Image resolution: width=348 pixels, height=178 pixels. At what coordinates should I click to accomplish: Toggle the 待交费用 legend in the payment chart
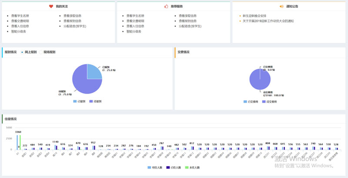pyautogui.click(x=269, y=101)
